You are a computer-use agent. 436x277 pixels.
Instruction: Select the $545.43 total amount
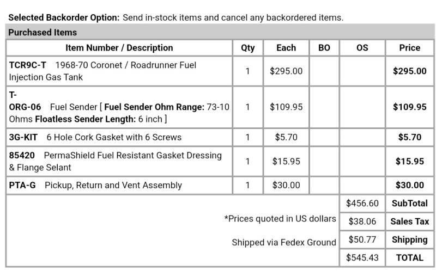click(362, 257)
